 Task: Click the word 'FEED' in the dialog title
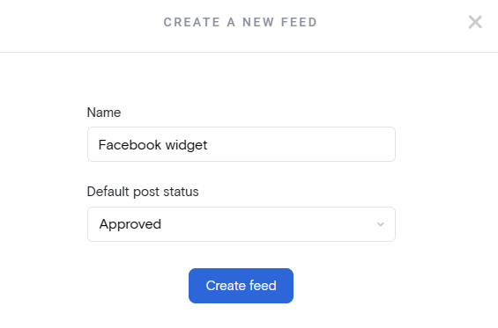tap(299, 22)
